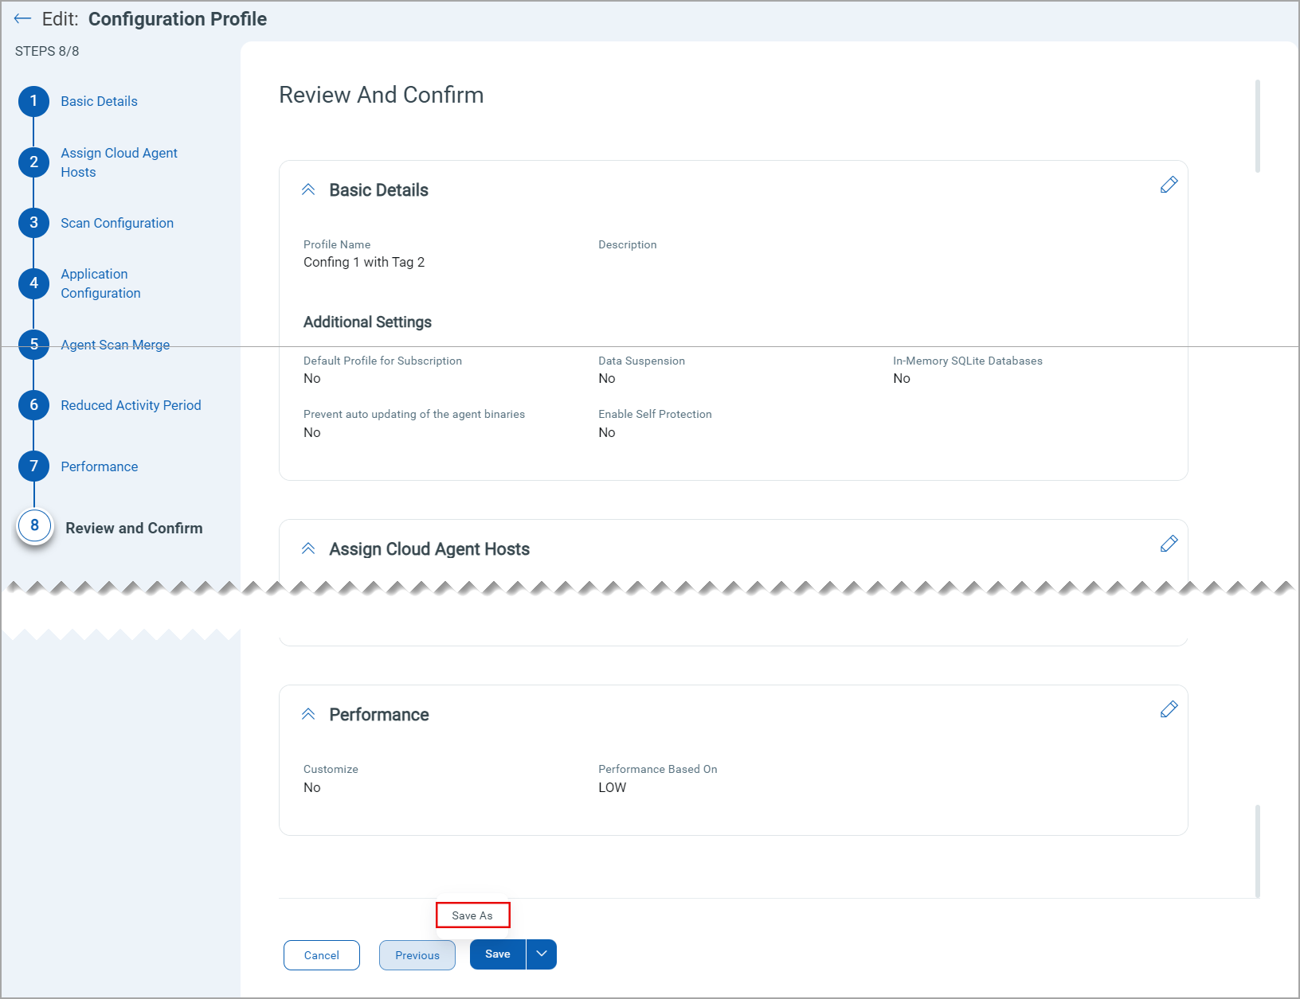Viewport: 1300px width, 999px height.
Task: Click the 'Enable Self Protection' label
Action: 655,414
